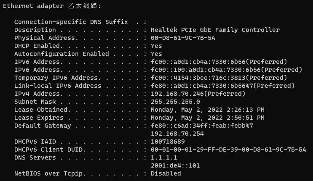The width and height of the screenshot is (313, 181).
Task: Click the Realtek PCIe GbE Family Controller text
Action: 215,30
